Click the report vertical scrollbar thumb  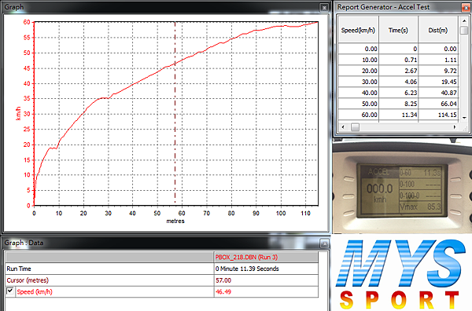(464, 30)
